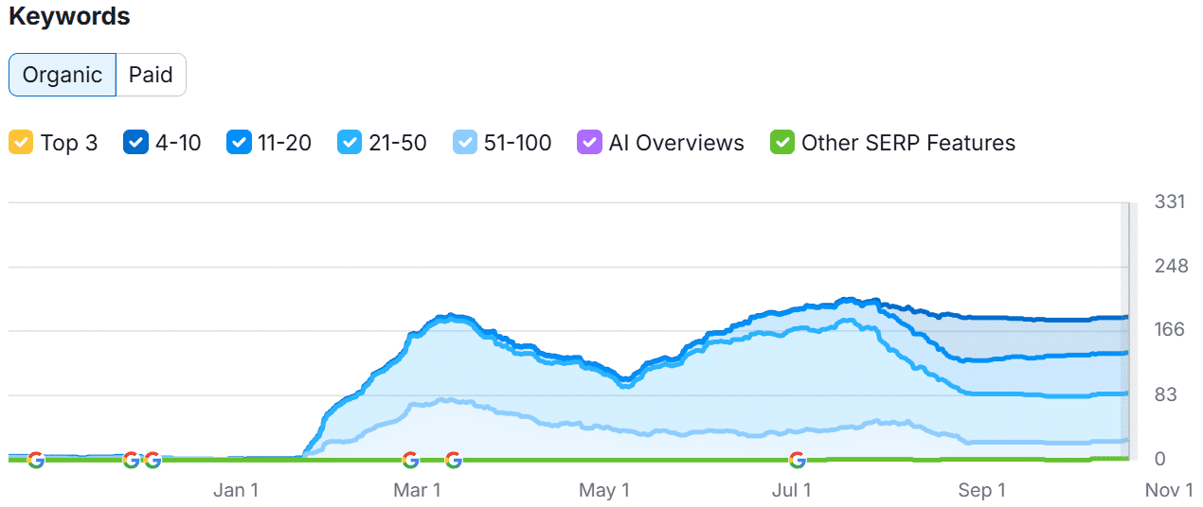Click the 331 y-axis label
Viewport: 1203px width, 507px height.
coord(1171,201)
